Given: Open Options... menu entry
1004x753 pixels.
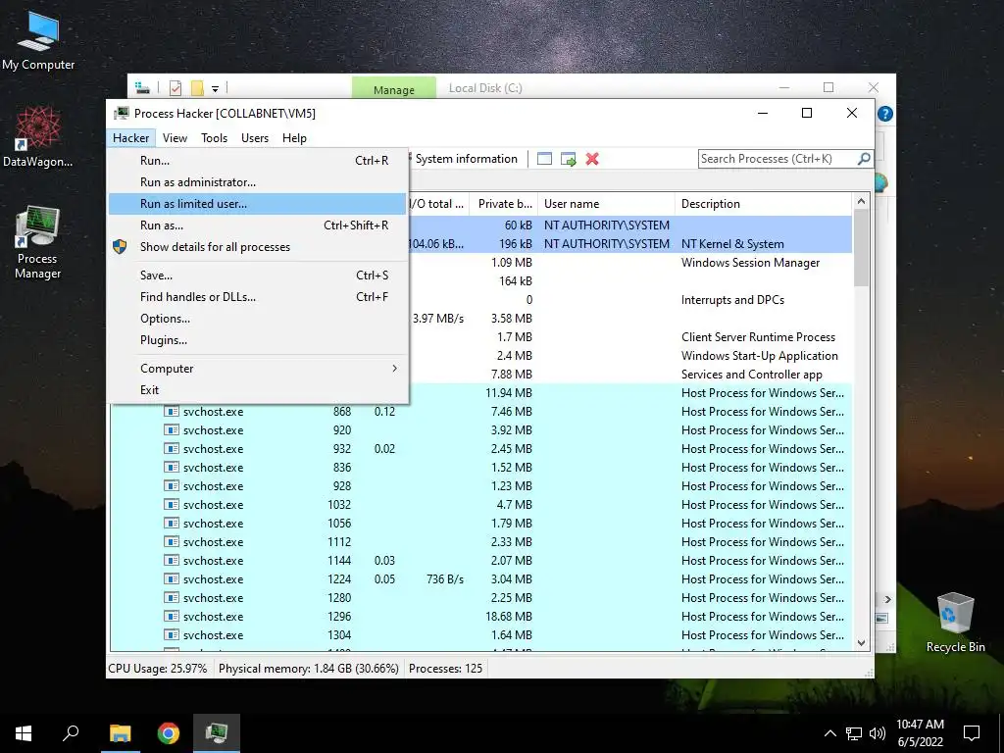Looking at the screenshot, I should pos(258,319).
